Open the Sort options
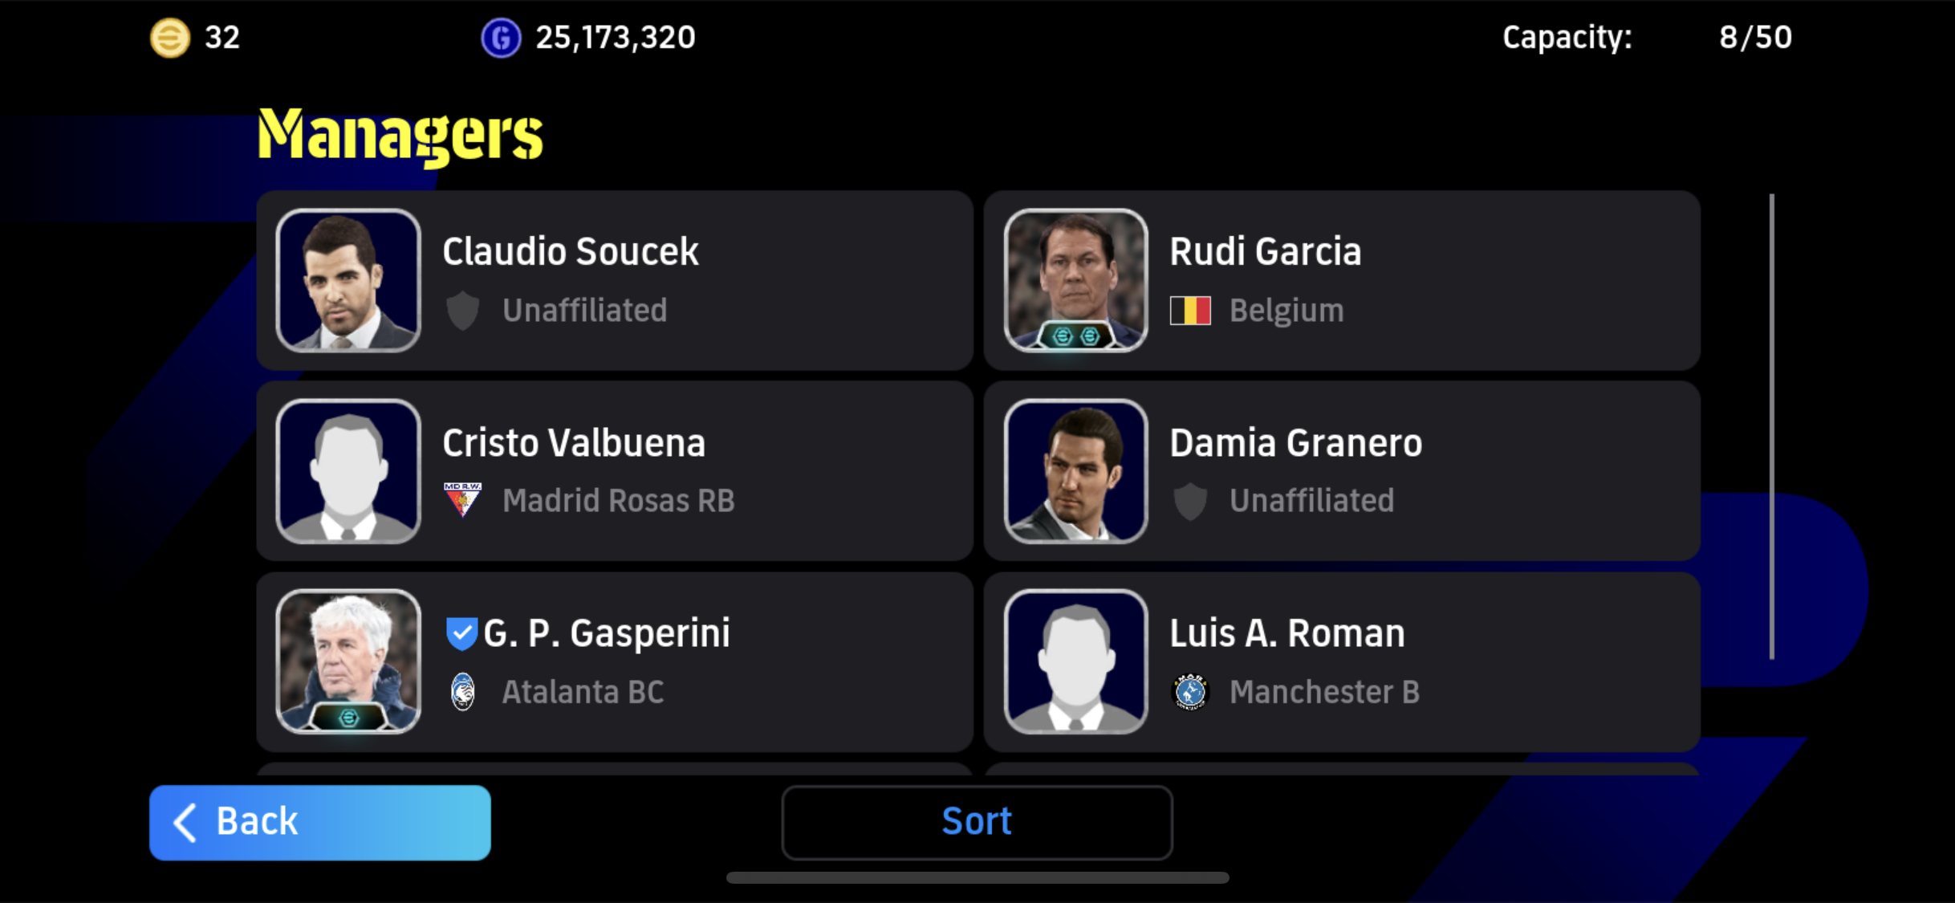The image size is (1955, 903). [x=977, y=822]
